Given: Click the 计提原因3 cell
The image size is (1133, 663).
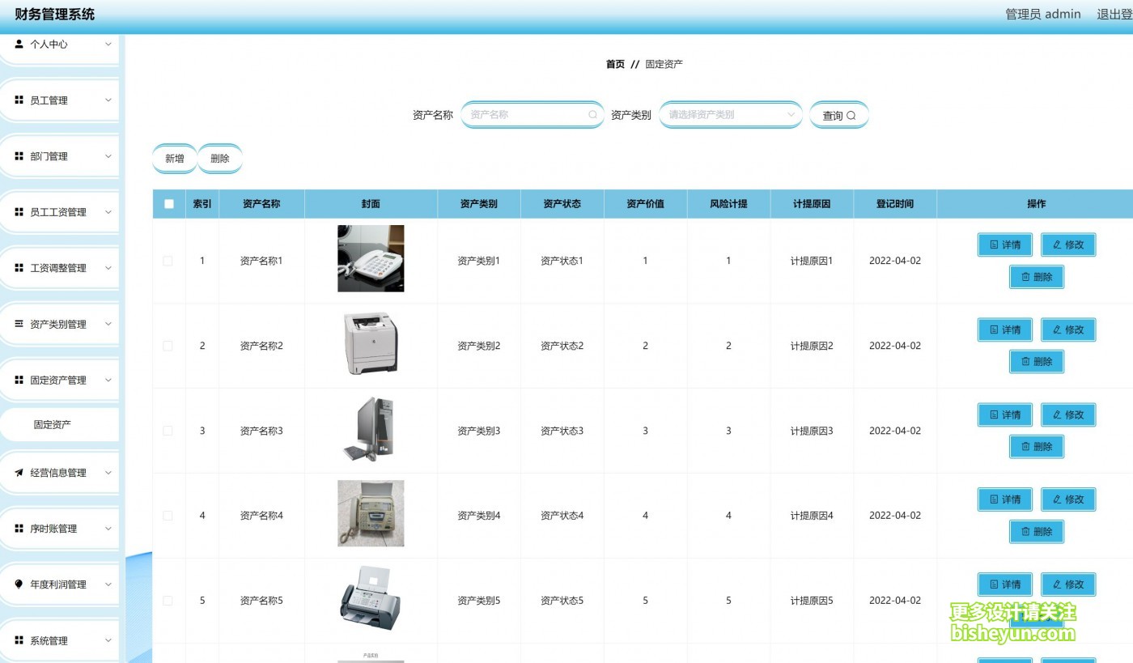Looking at the screenshot, I should coord(812,431).
